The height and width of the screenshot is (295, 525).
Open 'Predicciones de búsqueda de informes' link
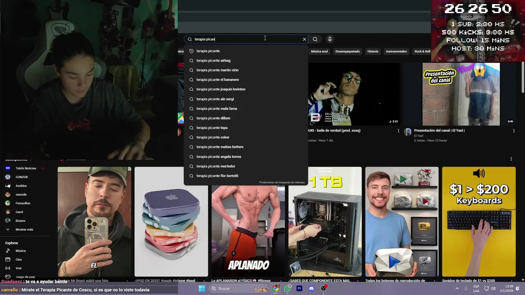[282, 182]
